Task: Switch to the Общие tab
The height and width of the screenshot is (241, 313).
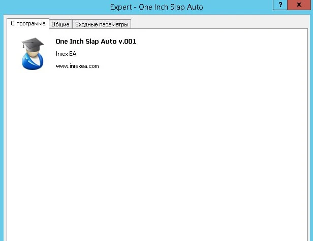Action: point(60,24)
